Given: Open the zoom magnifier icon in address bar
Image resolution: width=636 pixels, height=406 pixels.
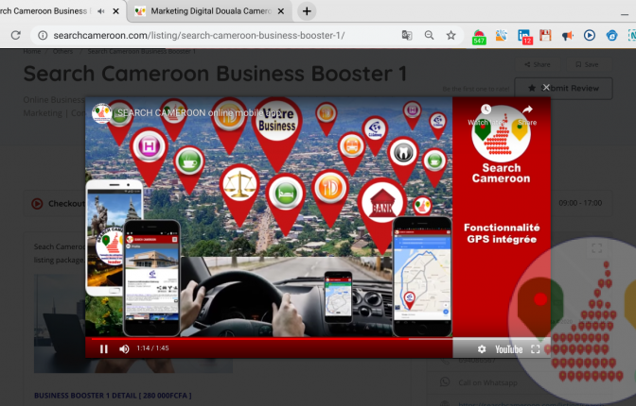Looking at the screenshot, I should pyautogui.click(x=429, y=35).
